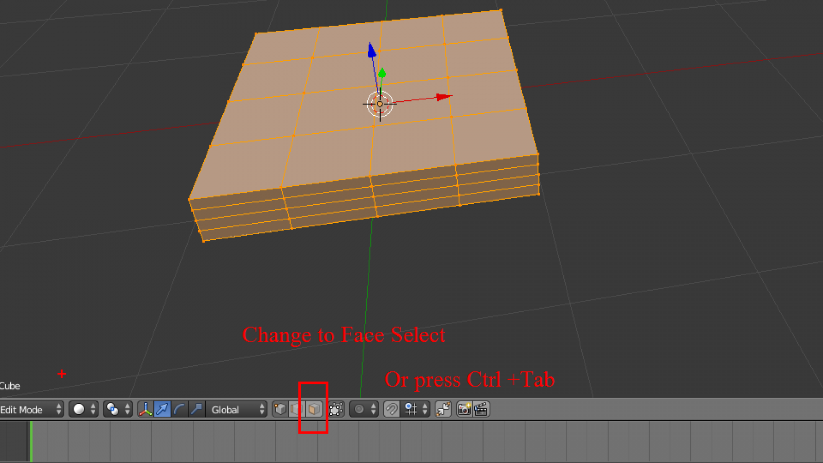The width and height of the screenshot is (823, 463).
Task: Switch to vertex select mode
Action: [280, 409]
